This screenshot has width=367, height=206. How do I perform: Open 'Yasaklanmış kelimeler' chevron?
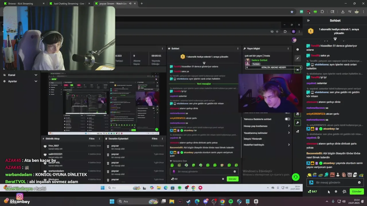[289, 133]
